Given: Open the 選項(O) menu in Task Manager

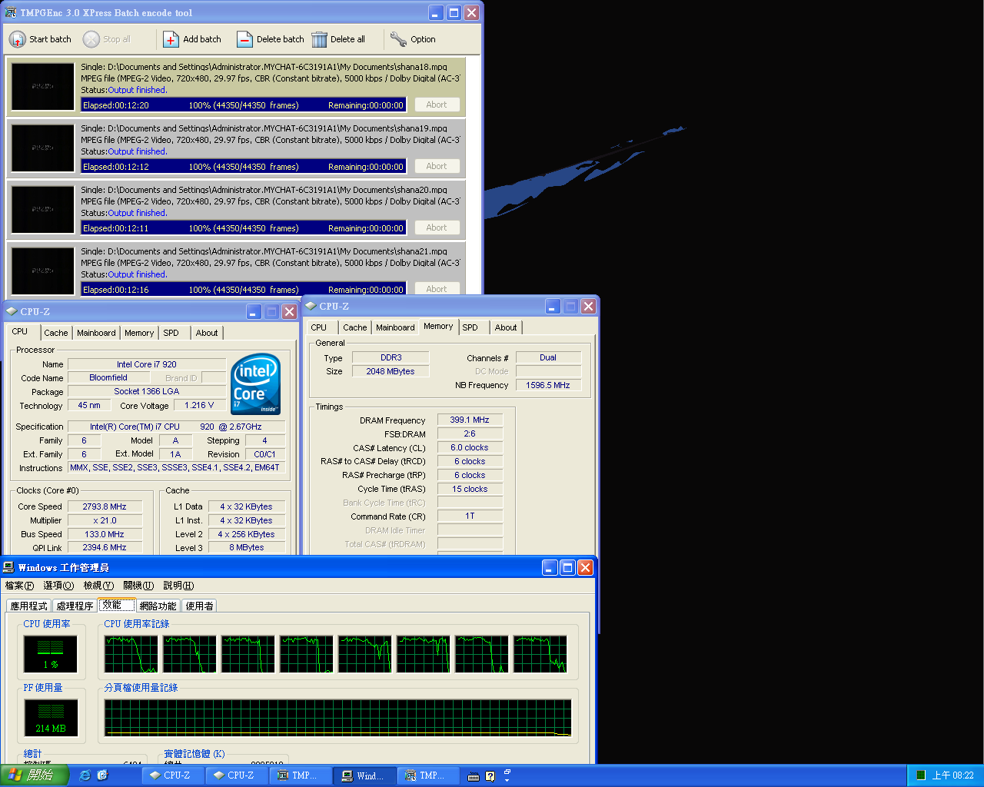Looking at the screenshot, I should click(x=58, y=586).
